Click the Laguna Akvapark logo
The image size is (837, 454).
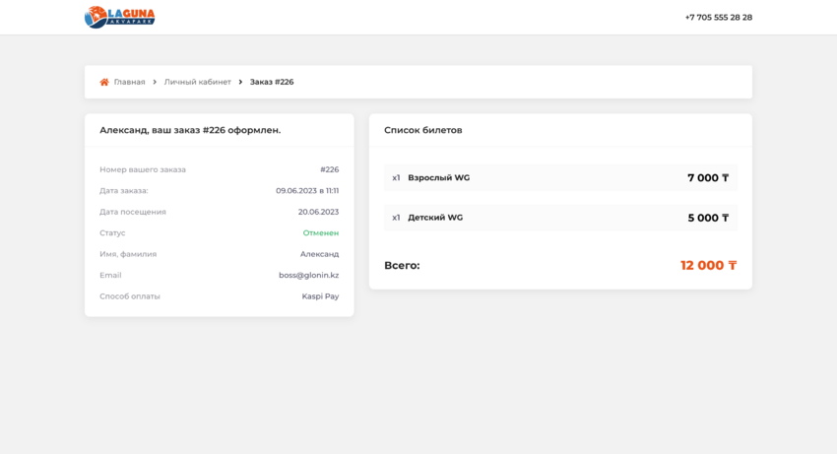[x=119, y=17]
